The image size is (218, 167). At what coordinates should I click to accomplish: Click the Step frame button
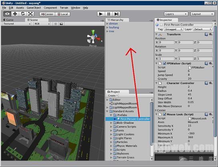(x=116, y=14)
